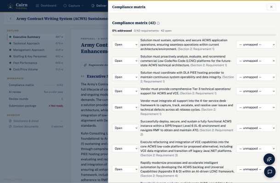Open unmapped dropdown for 'sustain, optimize, and secure ACWS' requirement
The width and height of the screenshot is (280, 183).
click(x=256, y=44)
